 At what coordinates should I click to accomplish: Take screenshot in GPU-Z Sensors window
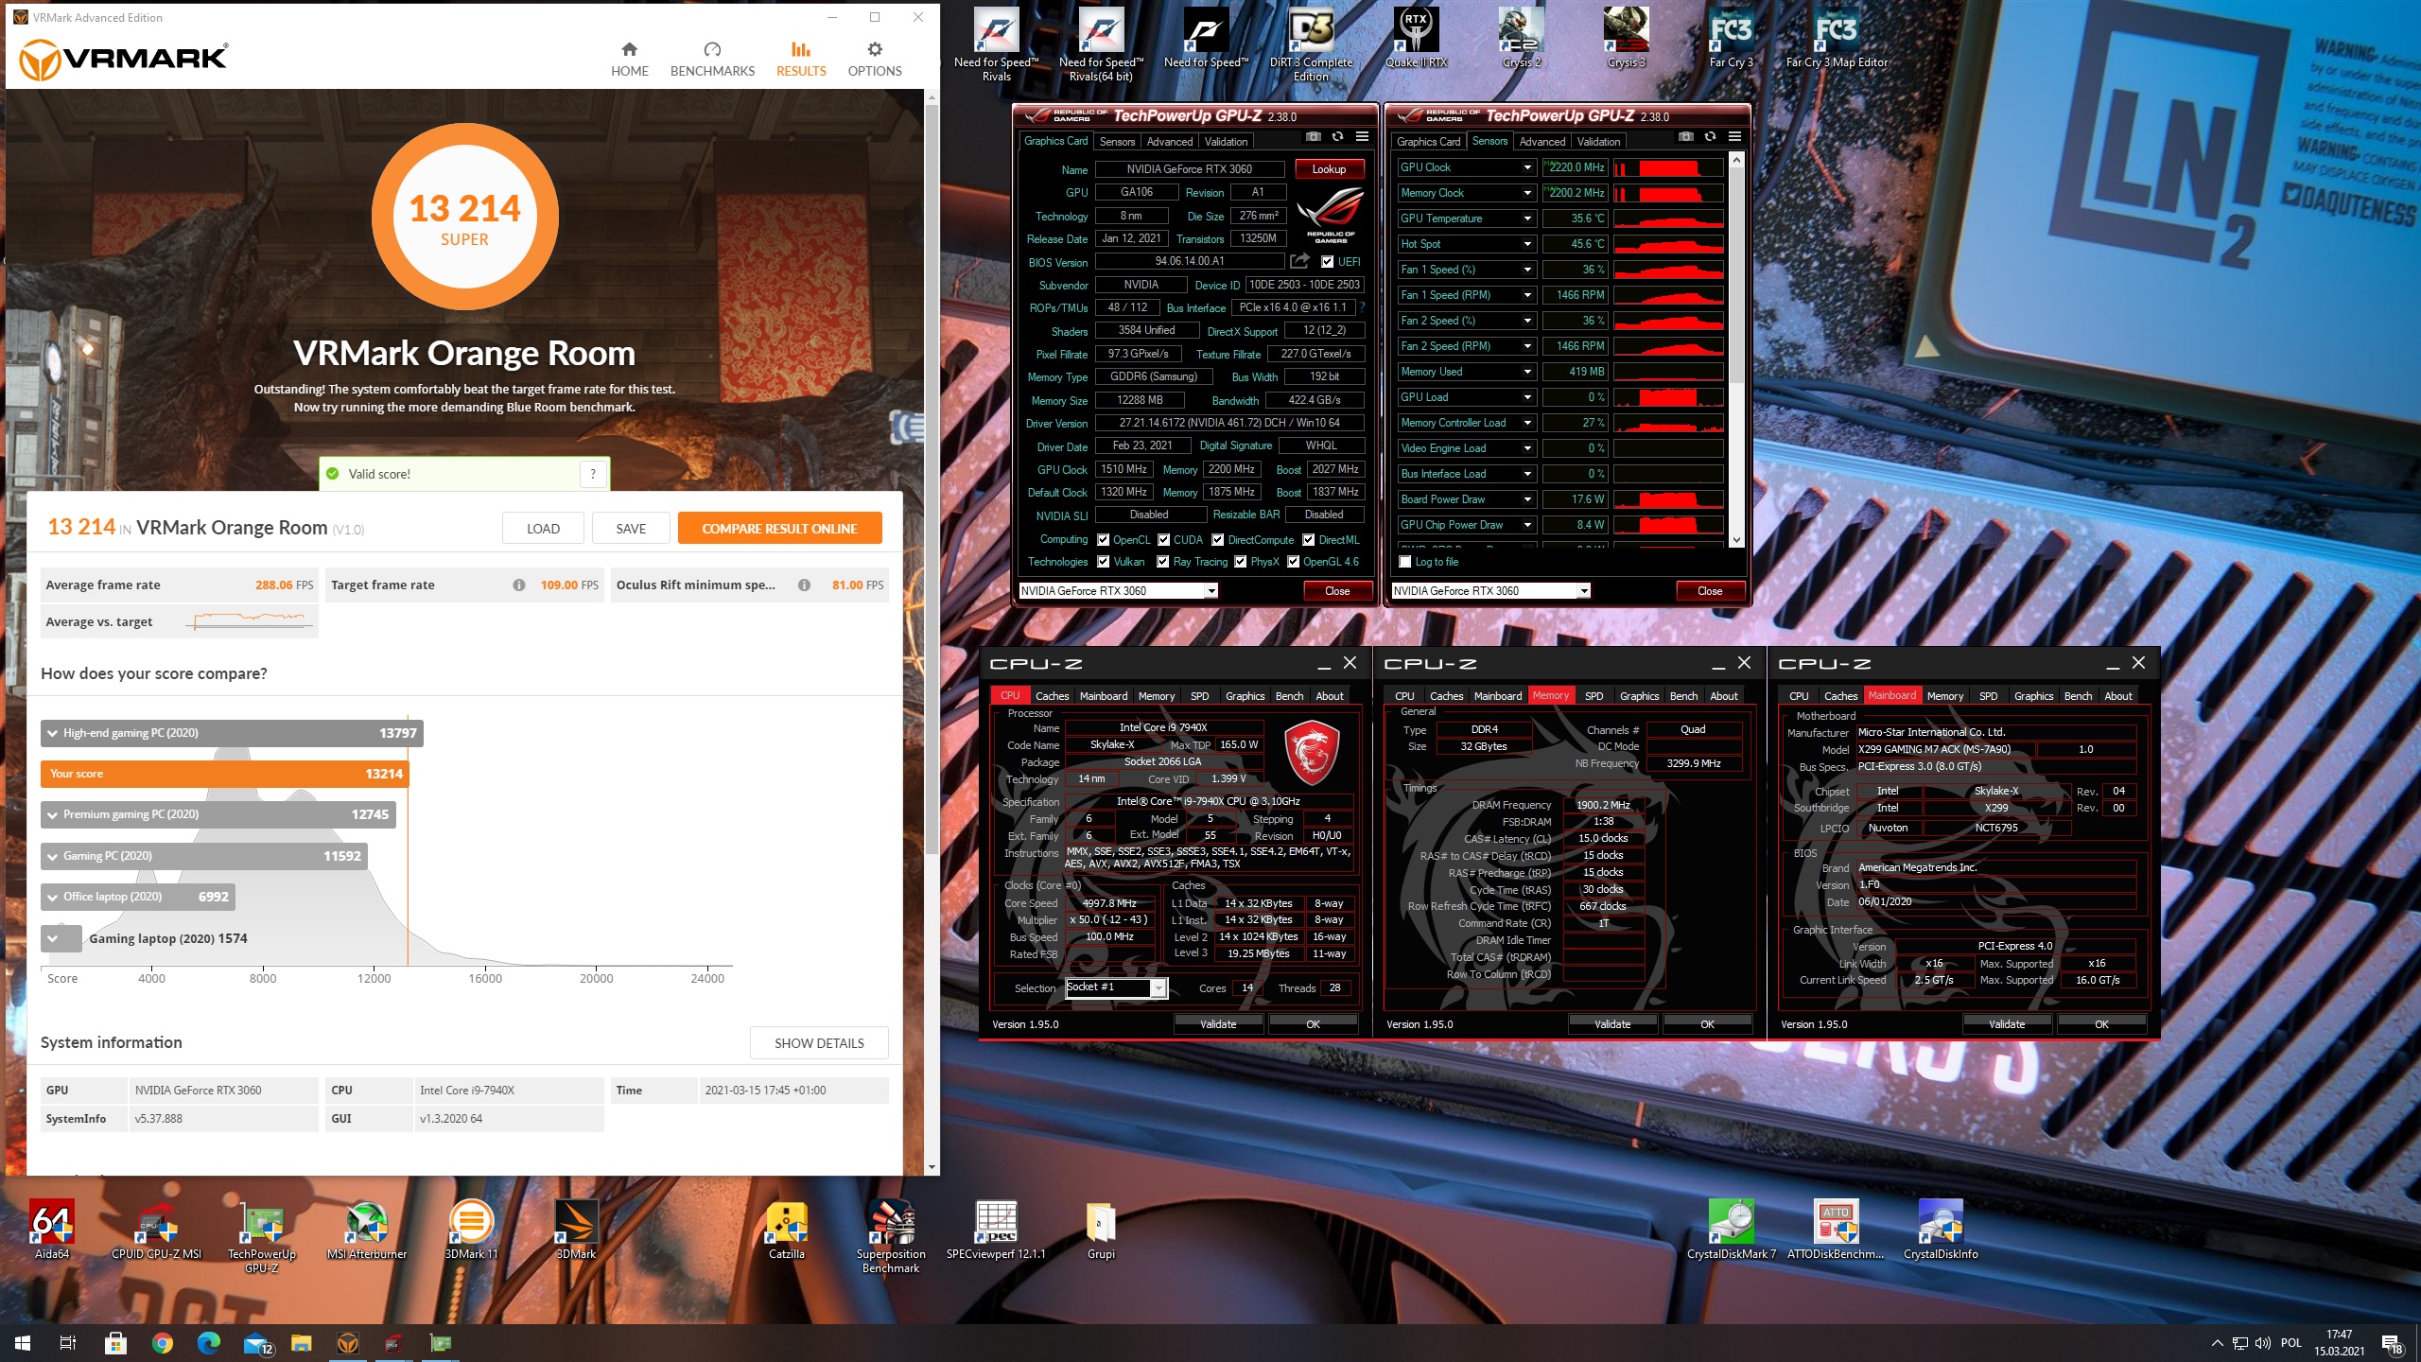click(1685, 137)
